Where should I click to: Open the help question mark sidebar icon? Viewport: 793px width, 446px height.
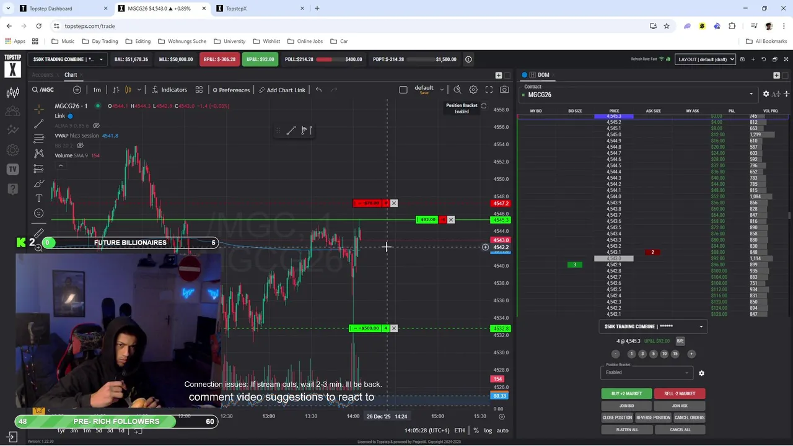point(12,188)
